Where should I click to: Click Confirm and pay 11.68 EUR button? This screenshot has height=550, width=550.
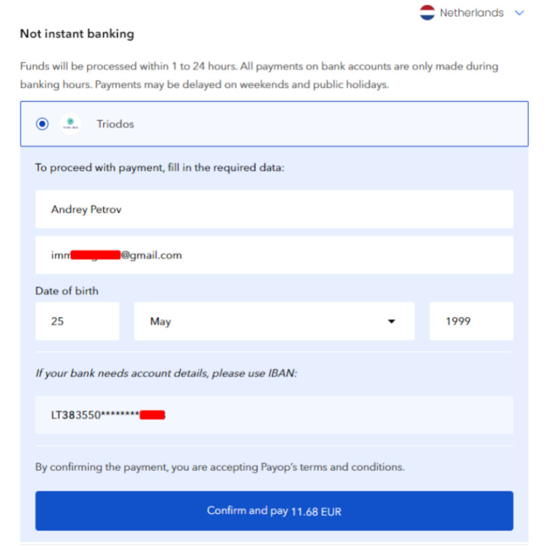coord(274,511)
